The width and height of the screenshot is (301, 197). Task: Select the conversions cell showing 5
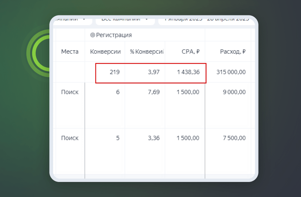[118, 138]
